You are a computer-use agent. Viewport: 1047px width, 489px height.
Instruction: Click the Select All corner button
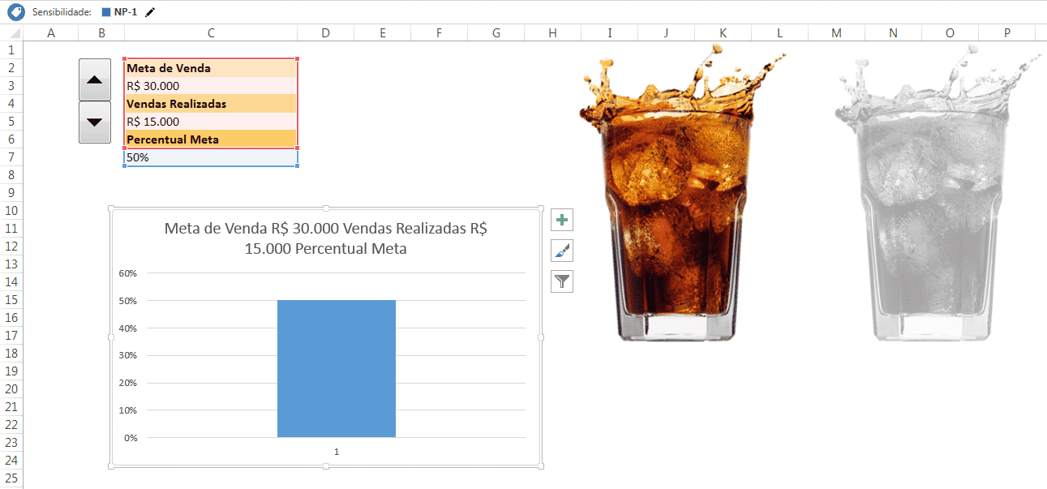pyautogui.click(x=11, y=32)
